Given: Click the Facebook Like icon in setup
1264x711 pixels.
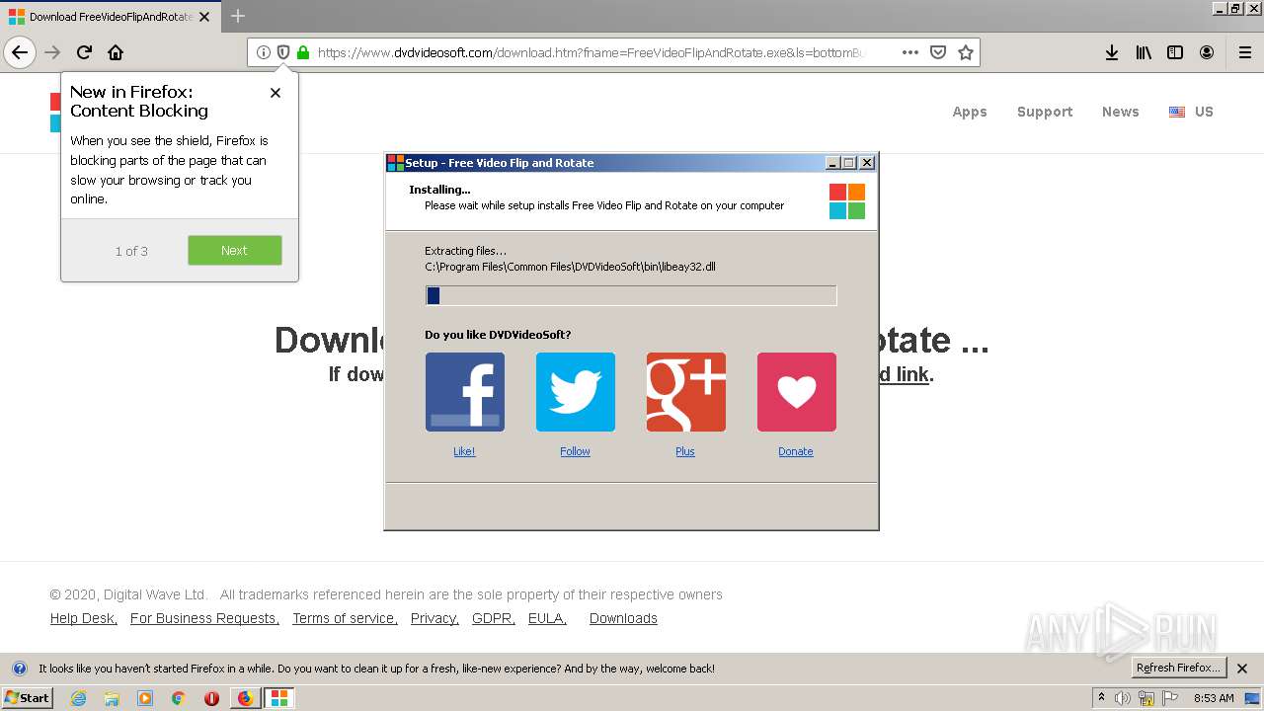Looking at the screenshot, I should 464,392.
